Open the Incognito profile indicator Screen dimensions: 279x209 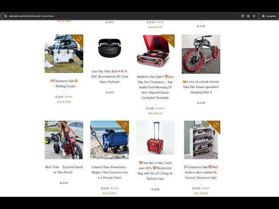269,16
